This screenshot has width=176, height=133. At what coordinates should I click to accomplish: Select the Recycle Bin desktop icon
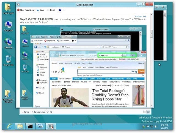click(x=9, y=61)
